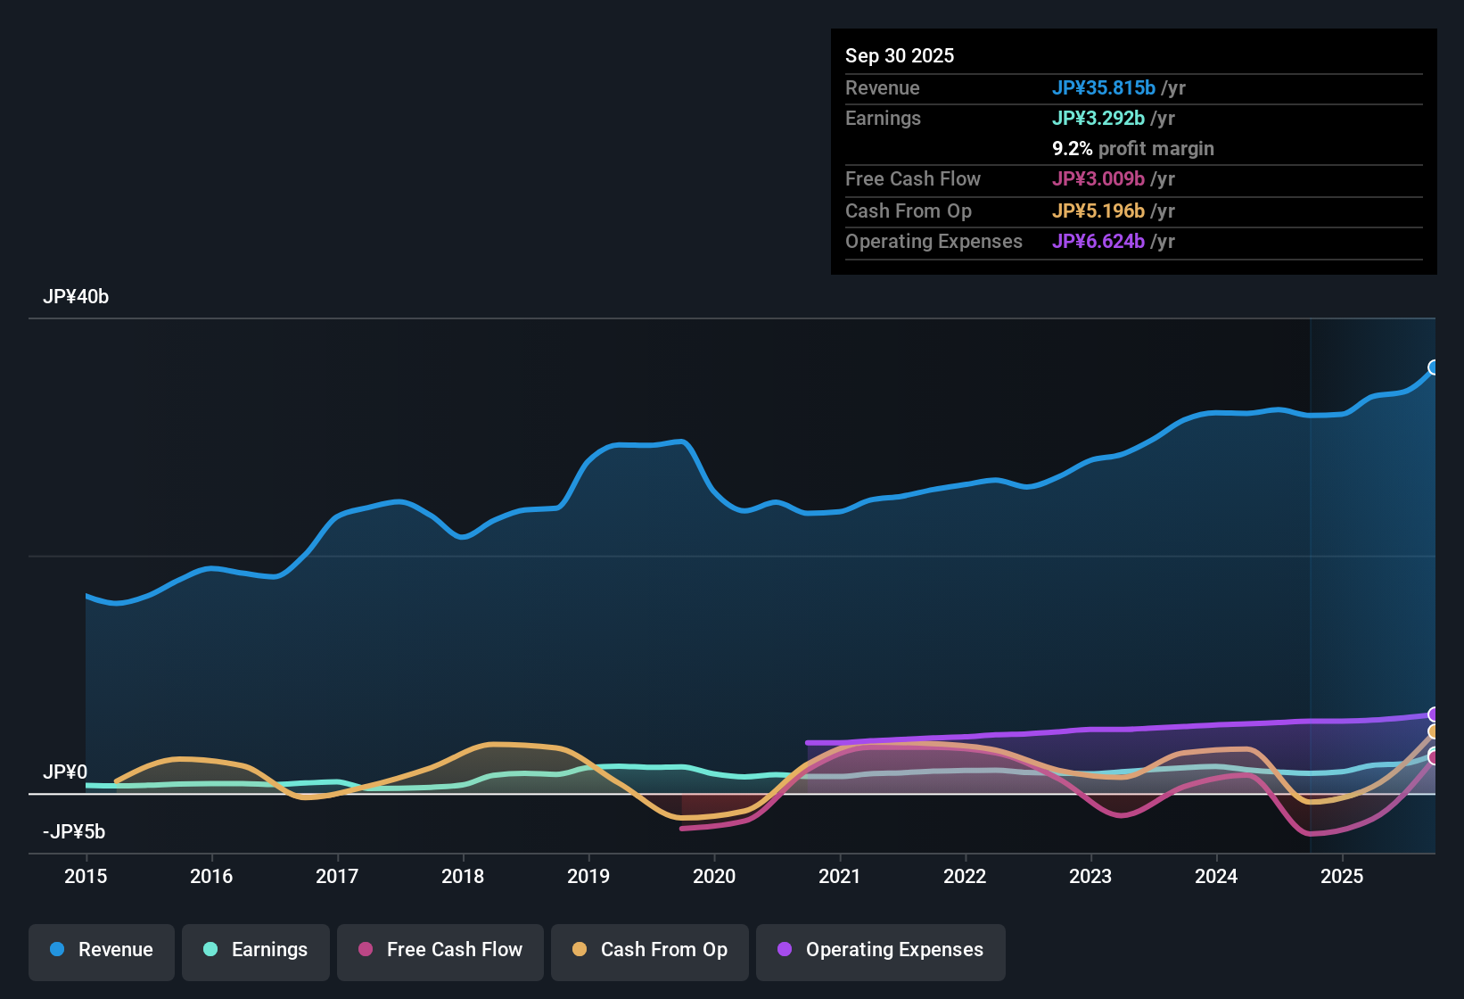Click the blue Revenue legend dot

pyautogui.click(x=56, y=950)
